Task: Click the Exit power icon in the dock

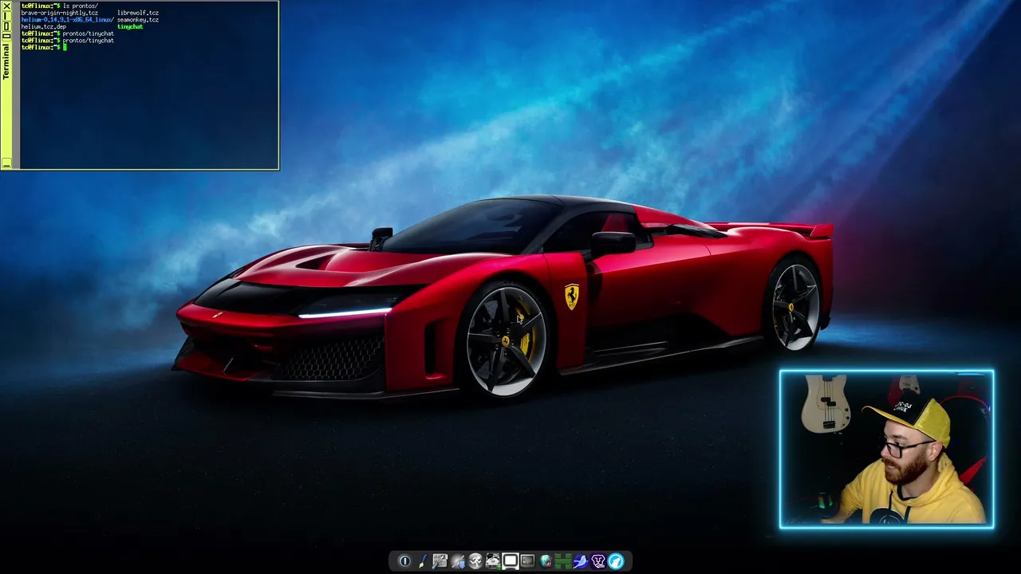Action: (404, 561)
